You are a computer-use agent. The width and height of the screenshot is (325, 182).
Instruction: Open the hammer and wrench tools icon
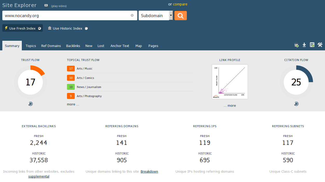[x=320, y=45]
